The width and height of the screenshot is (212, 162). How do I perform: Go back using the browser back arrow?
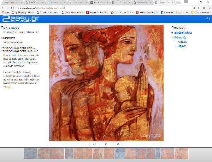click(x=3, y=8)
